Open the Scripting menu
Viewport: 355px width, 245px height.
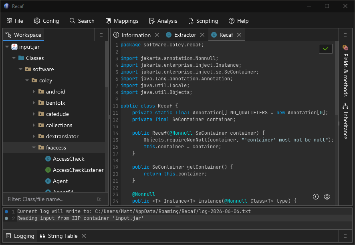point(203,21)
